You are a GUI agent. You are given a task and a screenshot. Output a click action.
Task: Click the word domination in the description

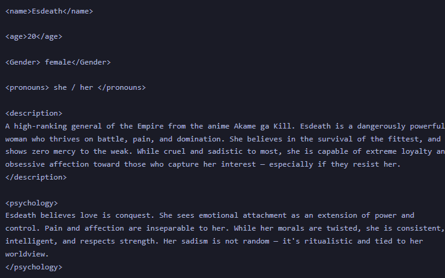[x=199, y=139]
